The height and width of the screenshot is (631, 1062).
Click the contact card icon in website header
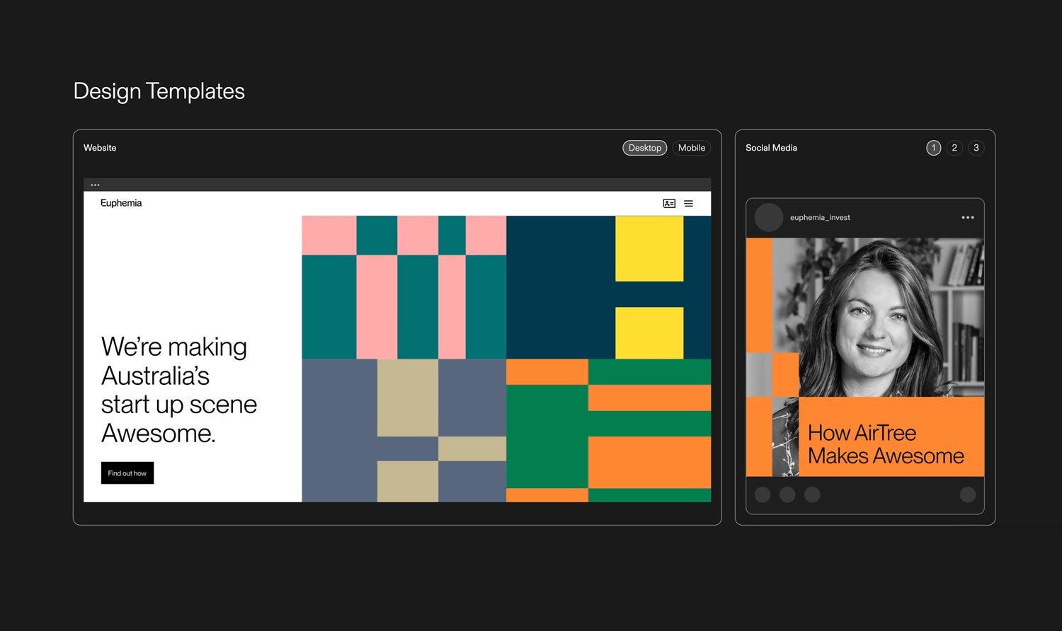click(x=669, y=204)
